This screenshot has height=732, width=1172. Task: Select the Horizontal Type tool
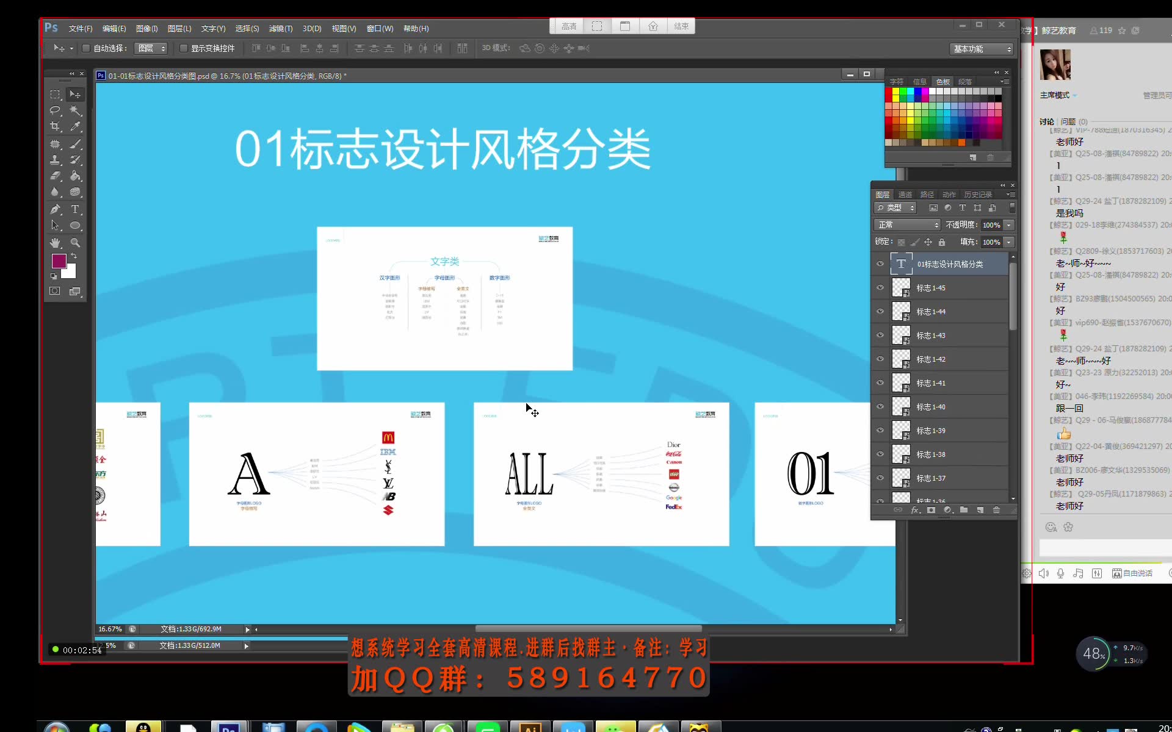(76, 209)
